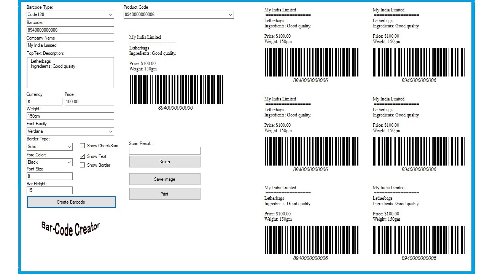Click the "Font Size:" label

click(x=35, y=169)
